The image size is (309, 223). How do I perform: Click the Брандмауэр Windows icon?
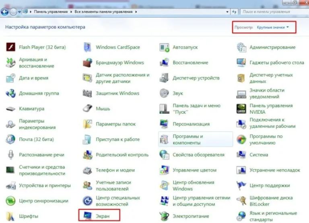[x=87, y=63]
